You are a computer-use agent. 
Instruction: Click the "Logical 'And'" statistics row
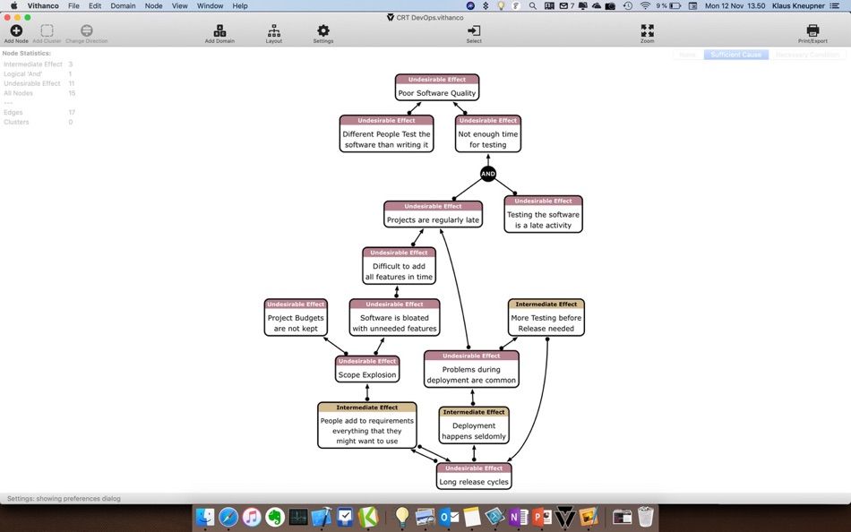click(x=38, y=73)
